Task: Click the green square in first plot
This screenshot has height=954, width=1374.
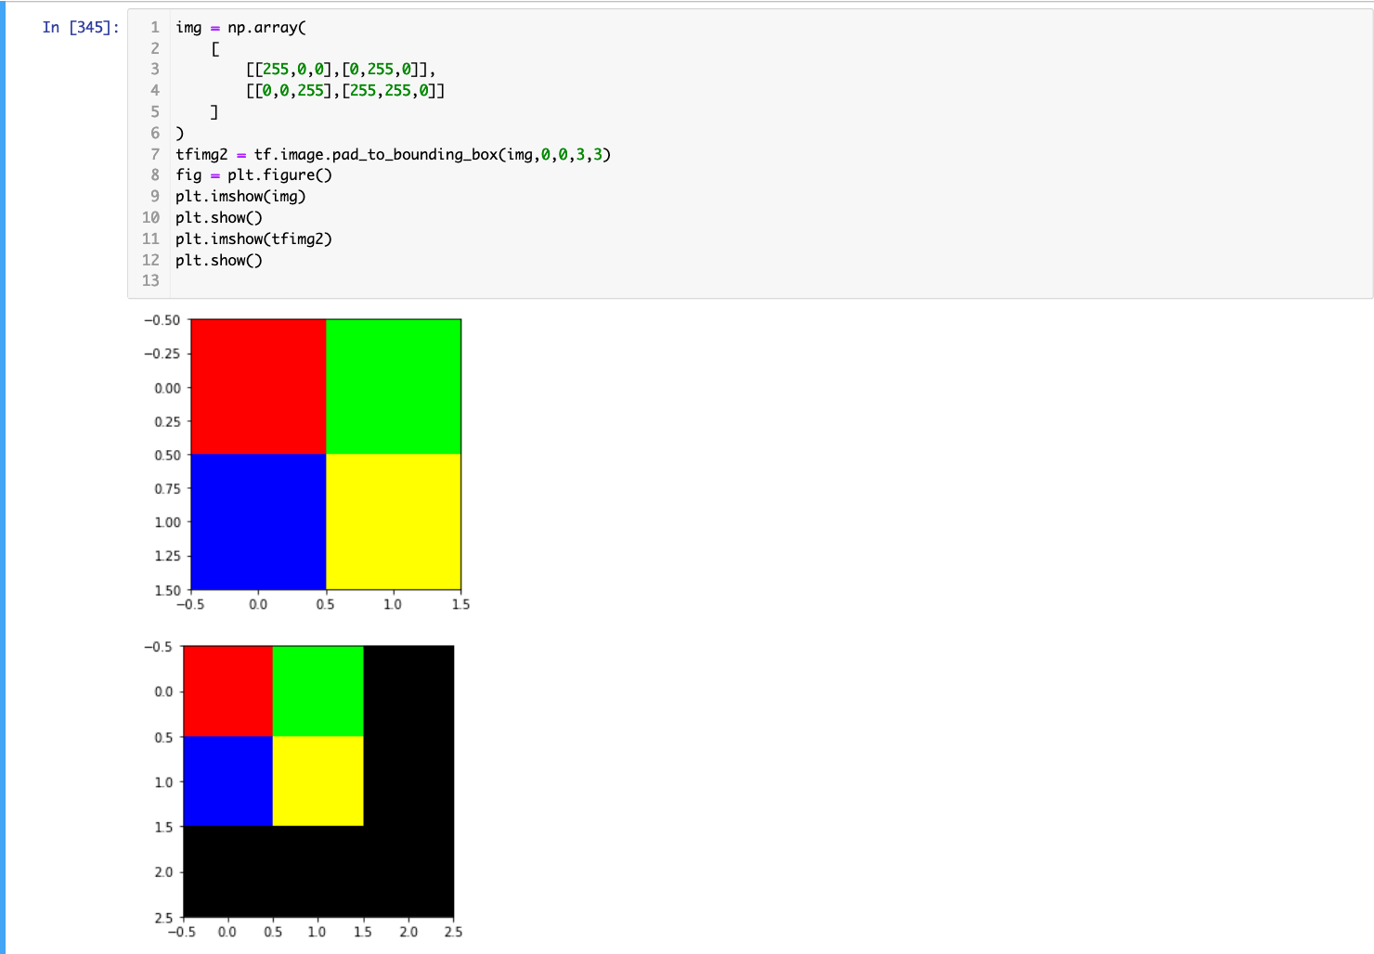Action: pyautogui.click(x=394, y=387)
